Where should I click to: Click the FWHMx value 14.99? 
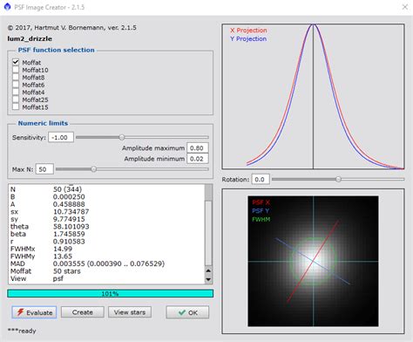tap(63, 249)
